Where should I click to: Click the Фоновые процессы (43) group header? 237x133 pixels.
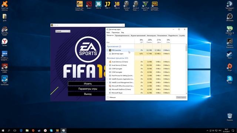117,58
